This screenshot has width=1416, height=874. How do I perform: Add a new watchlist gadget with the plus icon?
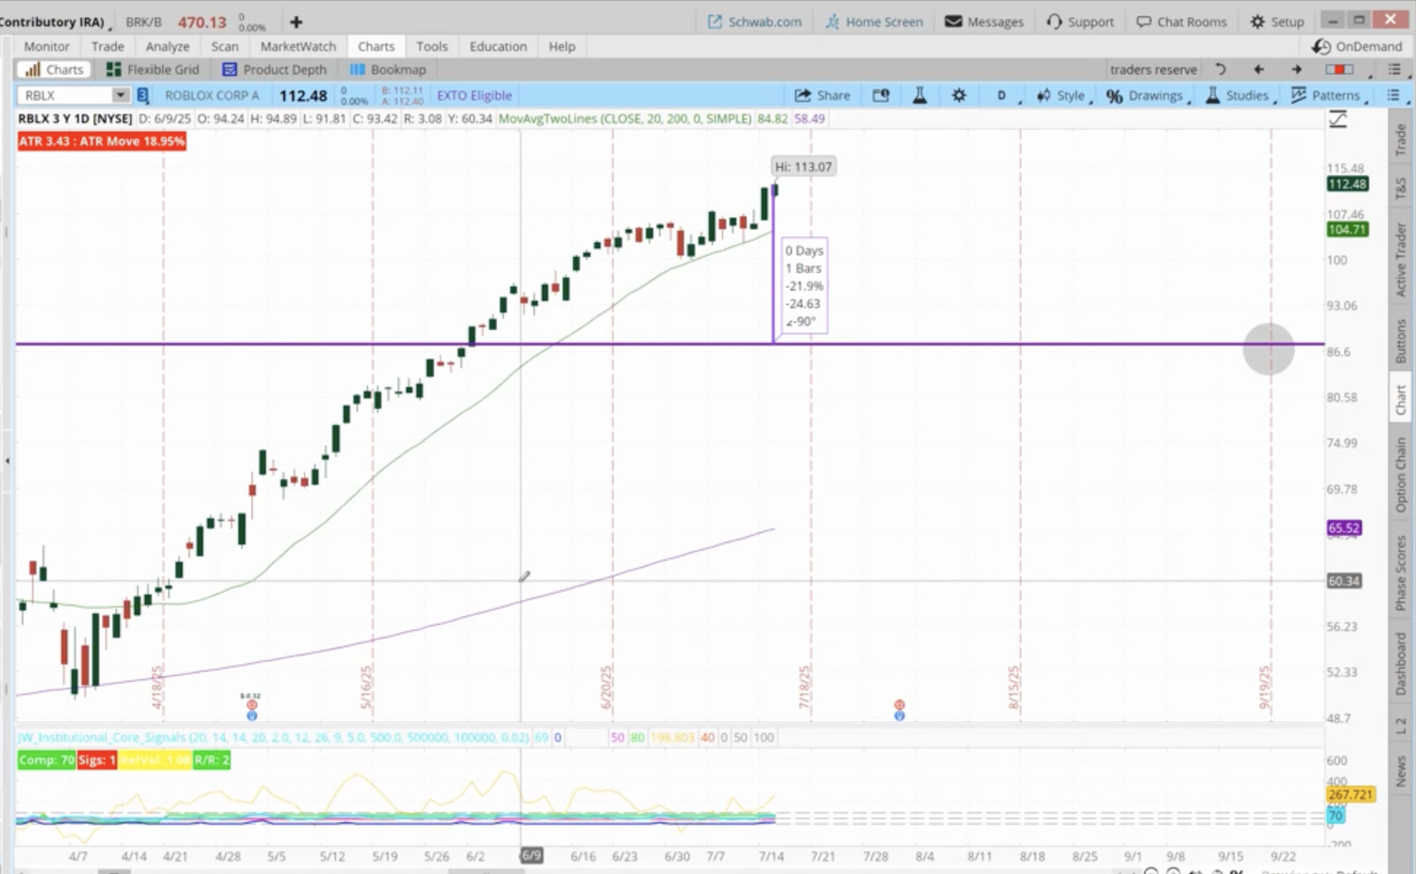click(296, 22)
